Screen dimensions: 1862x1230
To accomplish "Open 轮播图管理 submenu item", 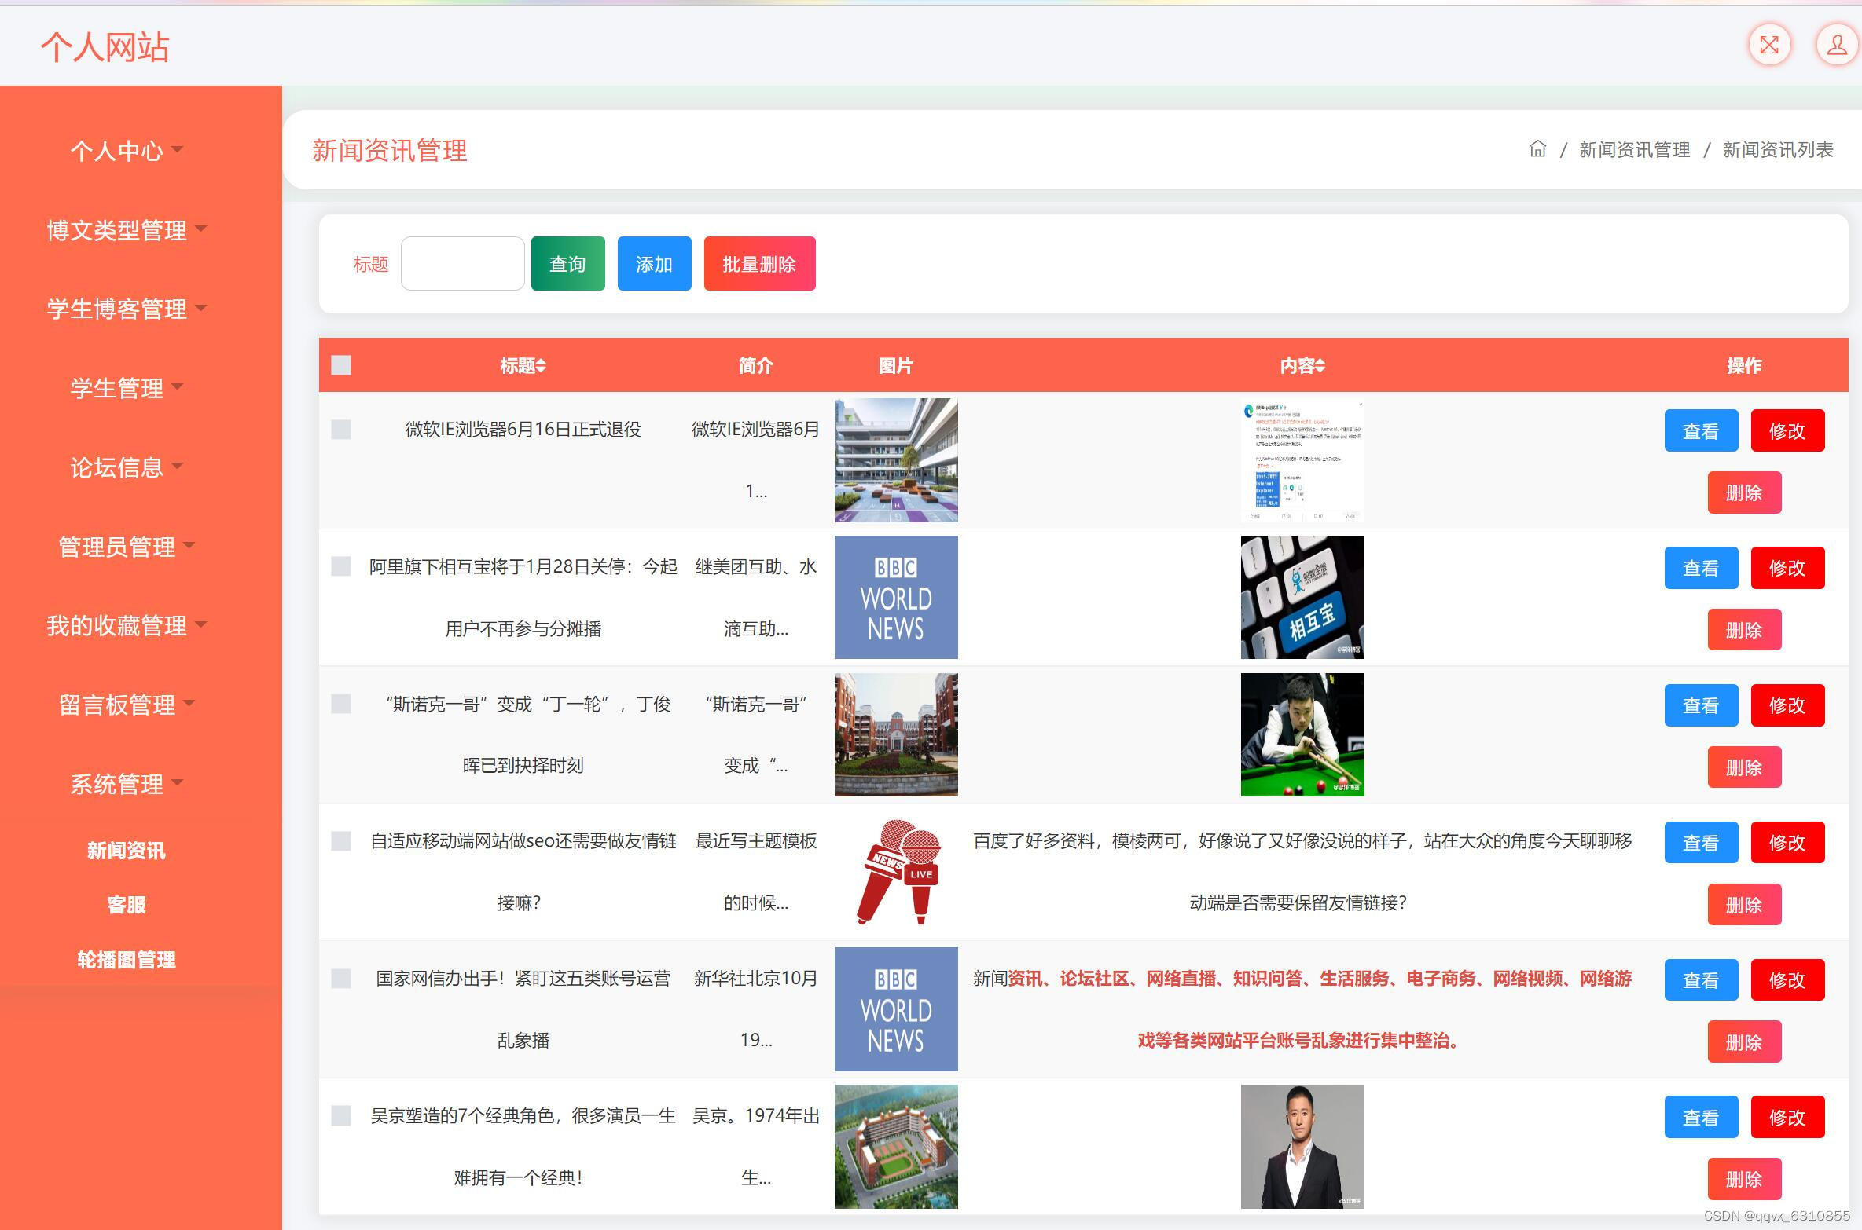I will [x=126, y=960].
